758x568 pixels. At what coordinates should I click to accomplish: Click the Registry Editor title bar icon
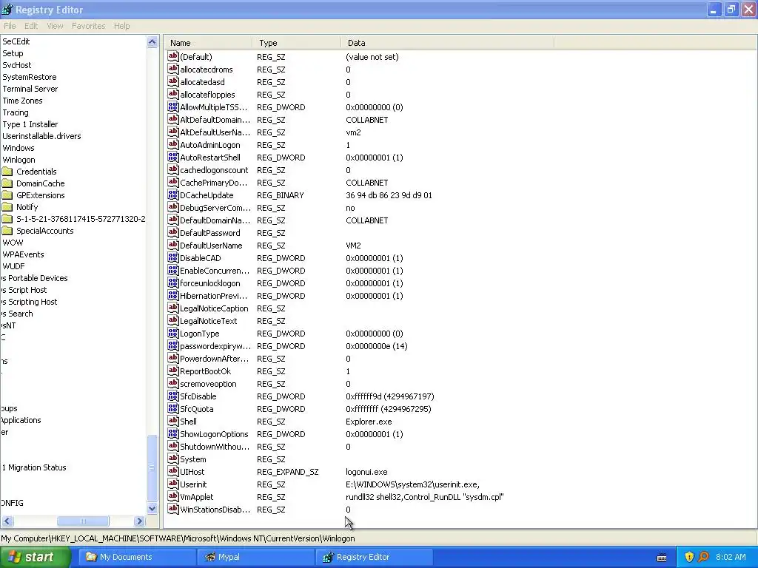tap(7, 9)
